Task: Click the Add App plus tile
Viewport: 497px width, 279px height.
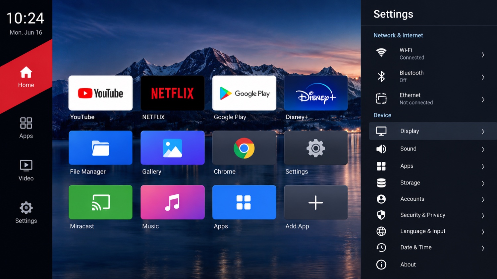Action: point(316,202)
